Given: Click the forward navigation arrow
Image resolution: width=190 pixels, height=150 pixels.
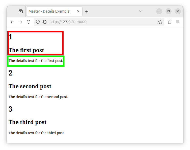Looking at the screenshot, I should tap(20, 22).
